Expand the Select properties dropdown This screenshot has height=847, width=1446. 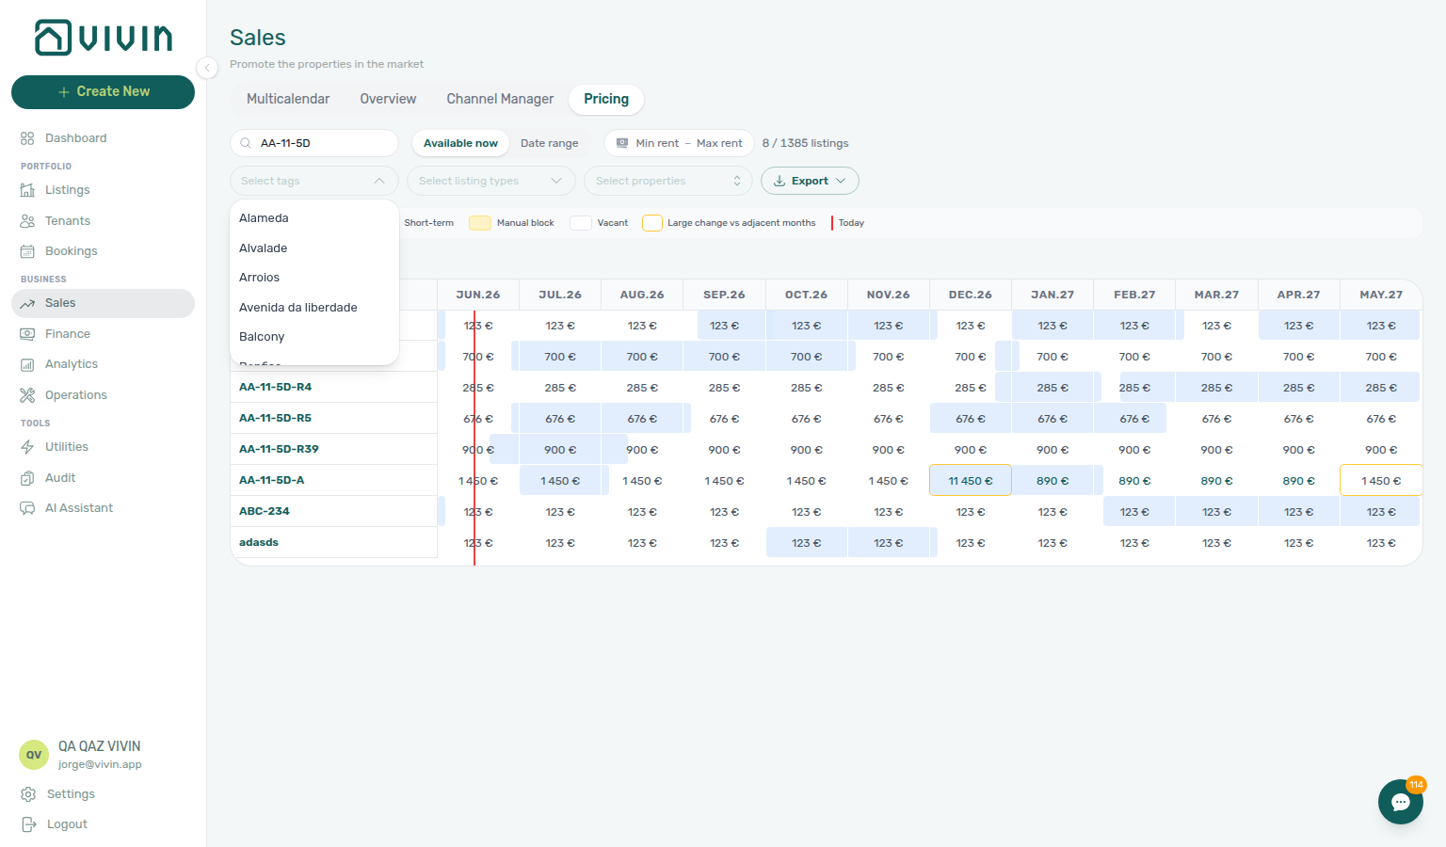668,181
